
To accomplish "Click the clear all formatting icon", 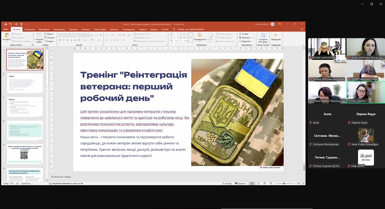I will (x=101, y=35).
